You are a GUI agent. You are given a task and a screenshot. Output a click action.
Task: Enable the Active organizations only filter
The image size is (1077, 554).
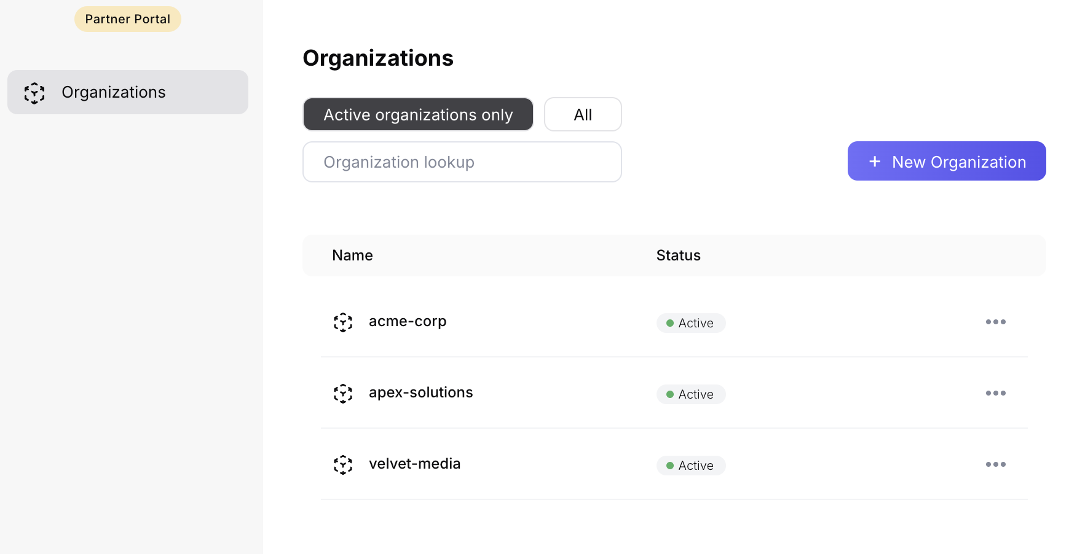tap(418, 115)
